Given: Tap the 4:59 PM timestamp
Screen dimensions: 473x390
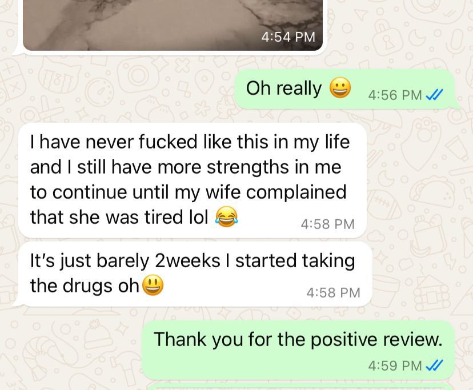Looking at the screenshot, I should coord(395,365).
